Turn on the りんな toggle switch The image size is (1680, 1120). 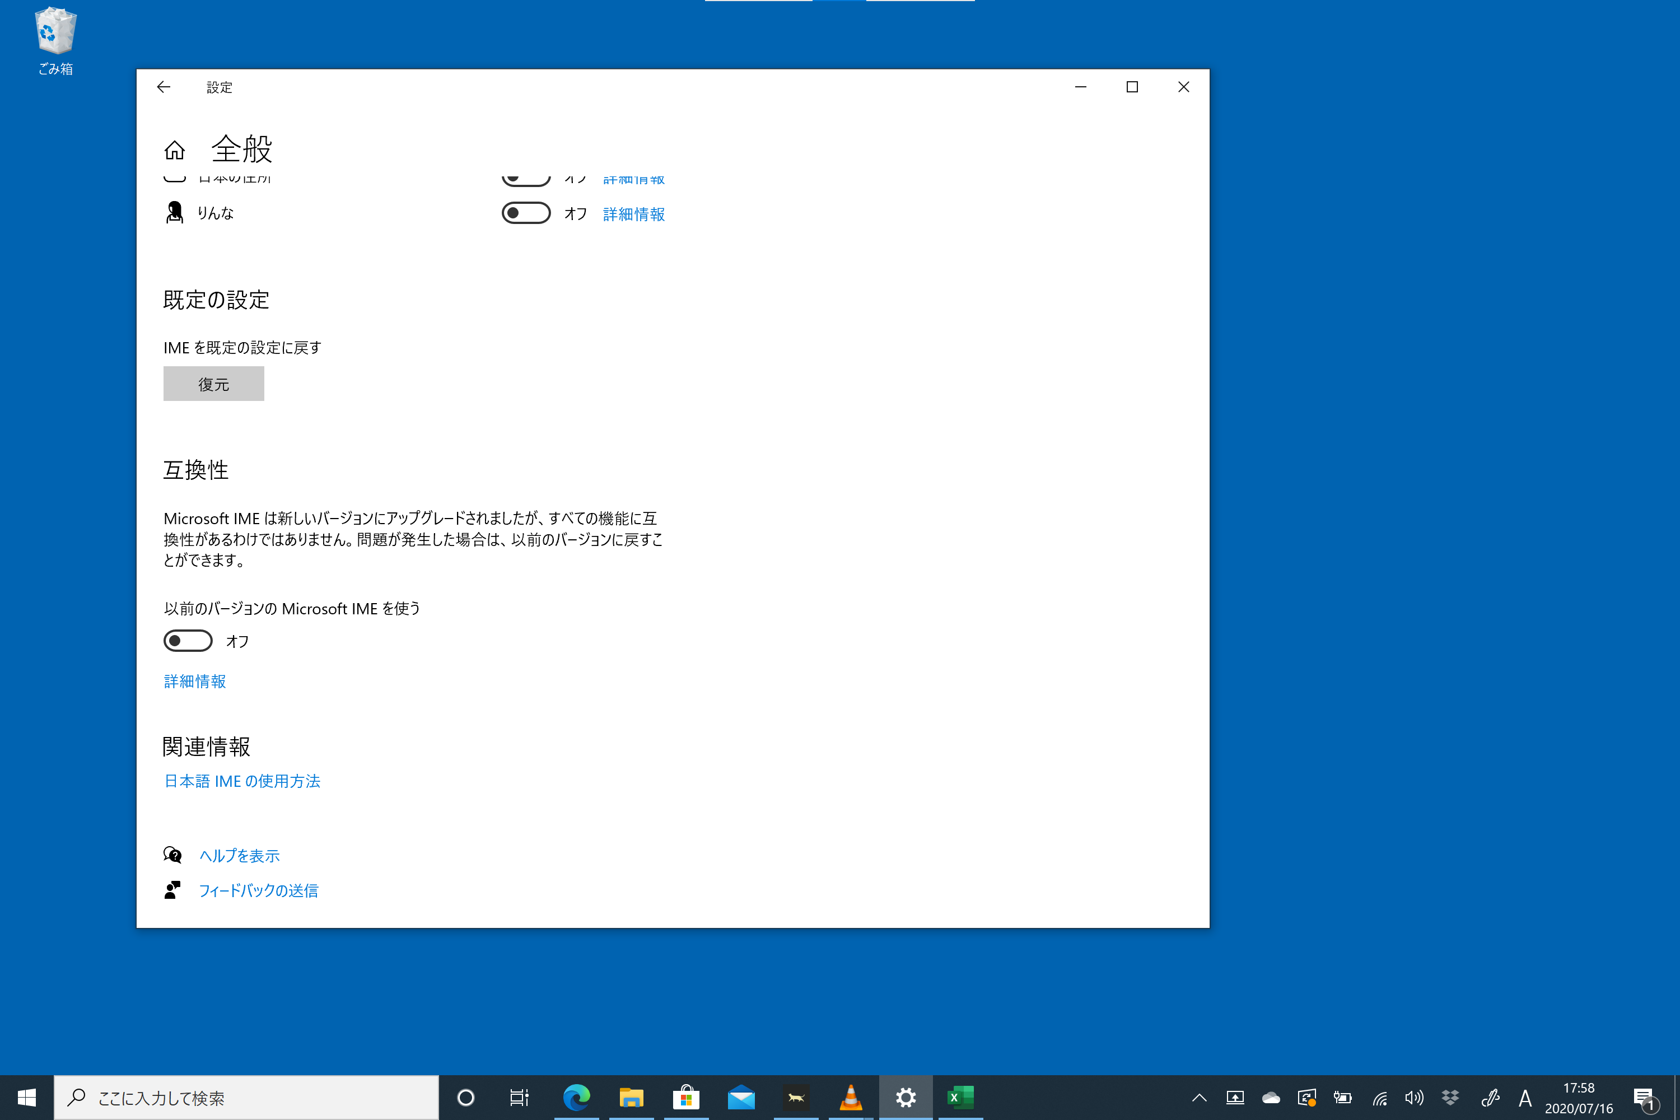526,213
